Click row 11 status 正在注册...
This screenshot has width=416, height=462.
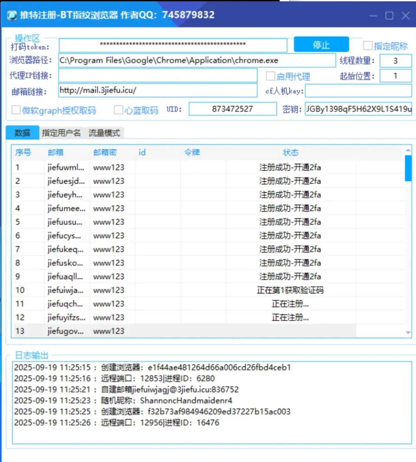(291, 304)
